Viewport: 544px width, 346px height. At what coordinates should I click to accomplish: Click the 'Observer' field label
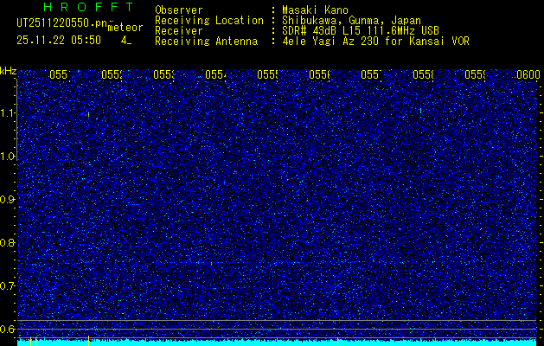(179, 10)
